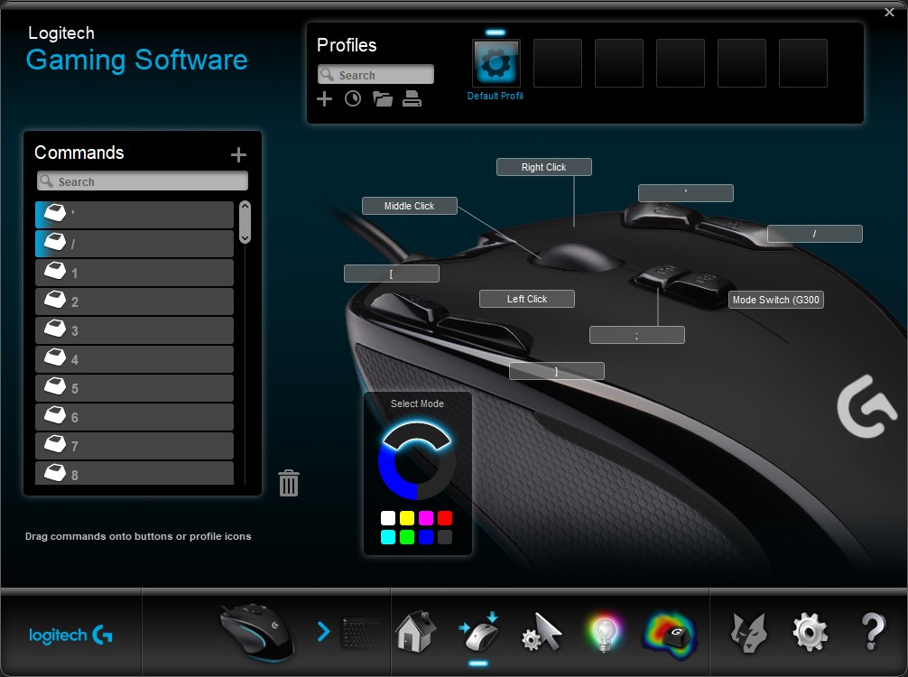Click the import/export folder icon in Profiles
Image resolution: width=908 pixels, height=677 pixels.
point(382,99)
